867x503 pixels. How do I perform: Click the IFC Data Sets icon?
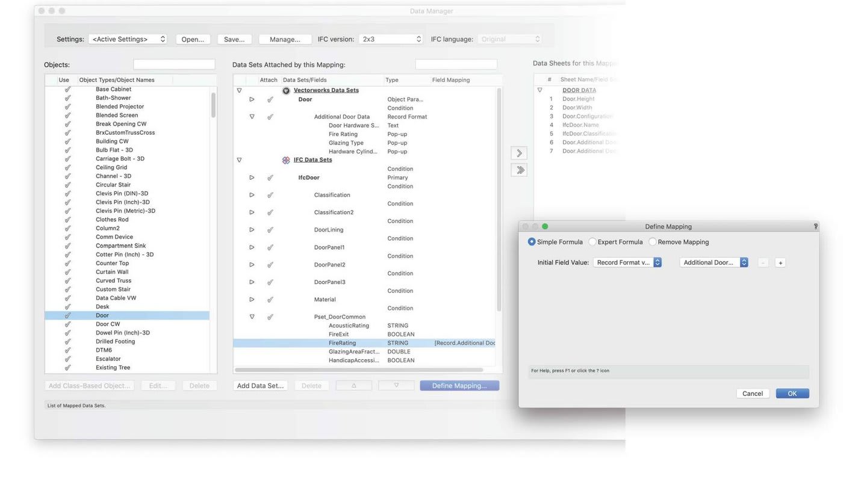point(286,160)
